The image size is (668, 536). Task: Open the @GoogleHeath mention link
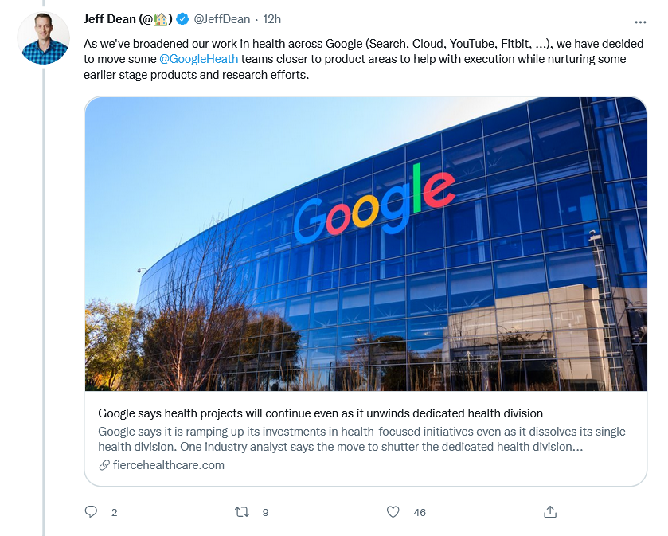(x=198, y=59)
